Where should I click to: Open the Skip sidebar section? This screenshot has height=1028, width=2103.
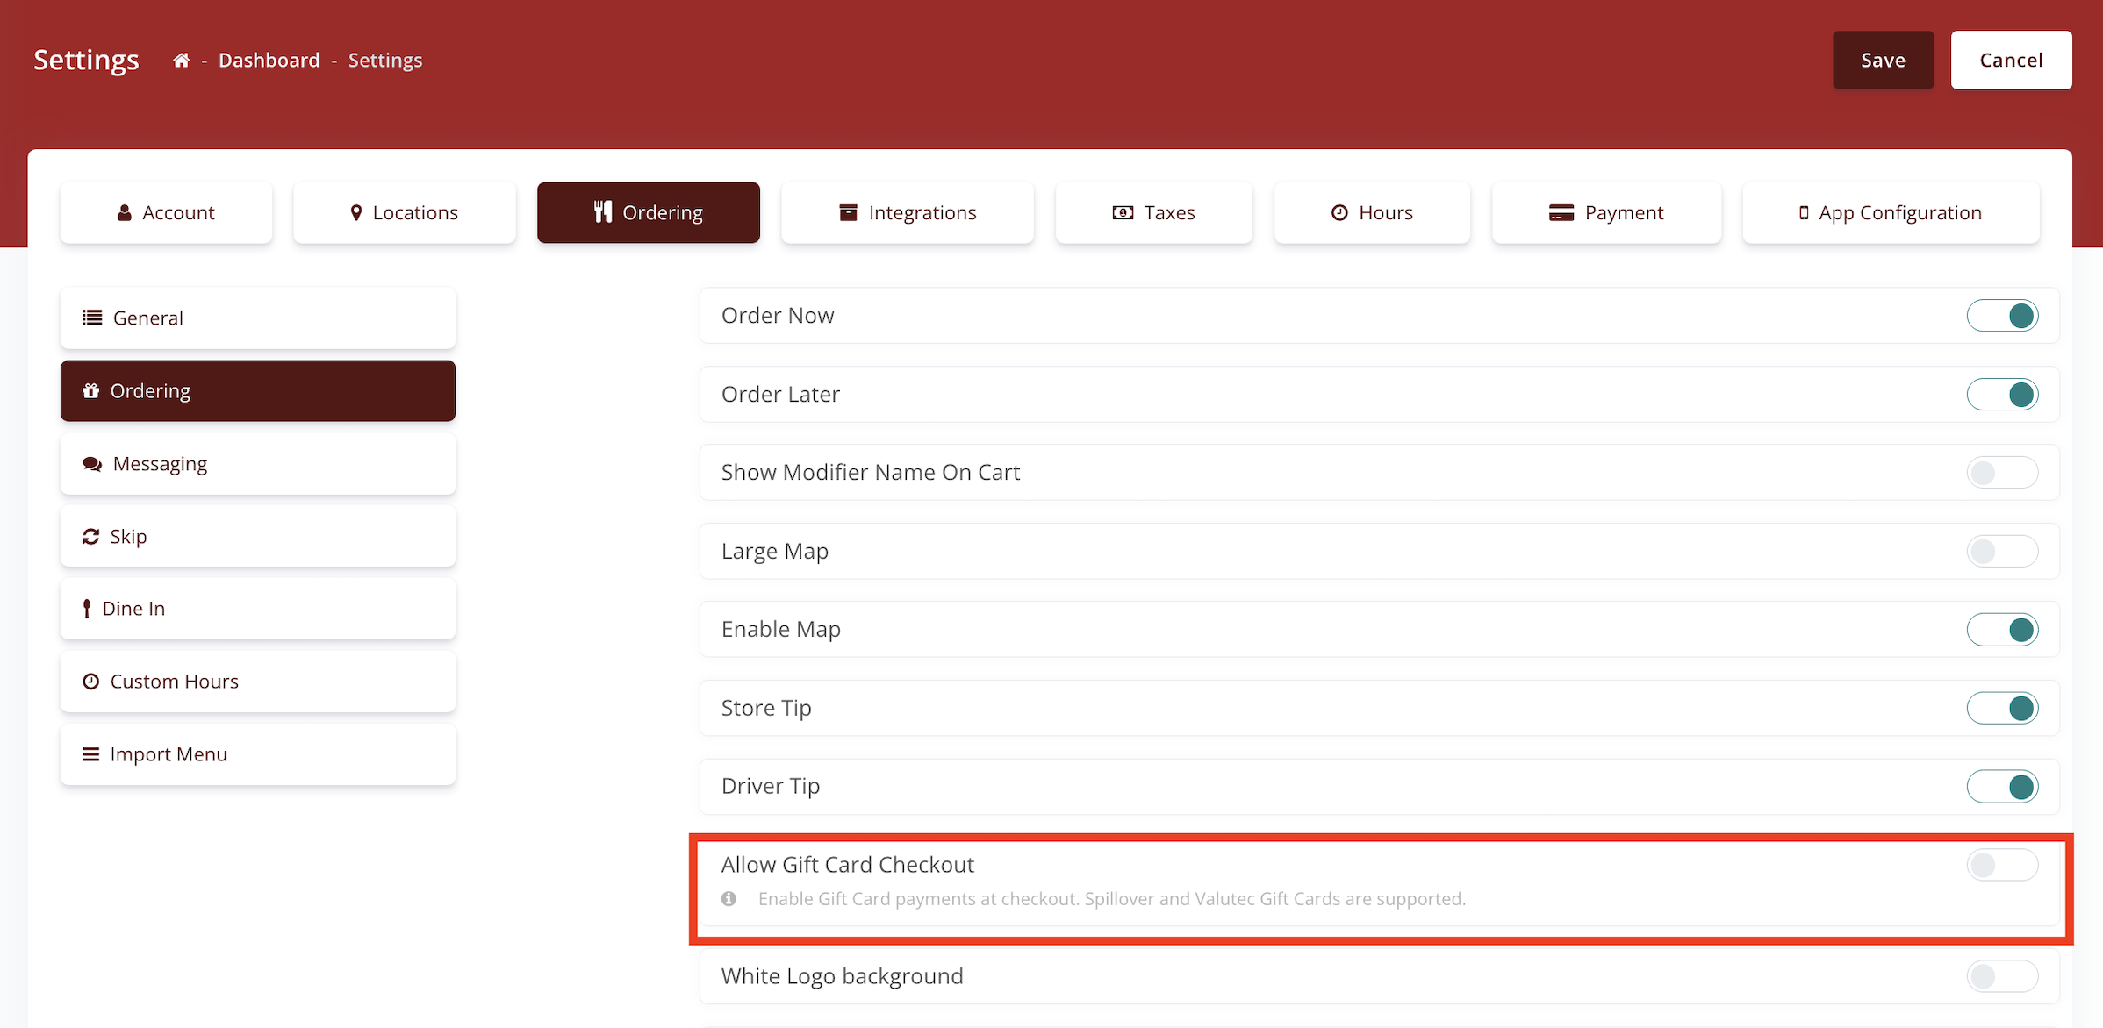(257, 537)
